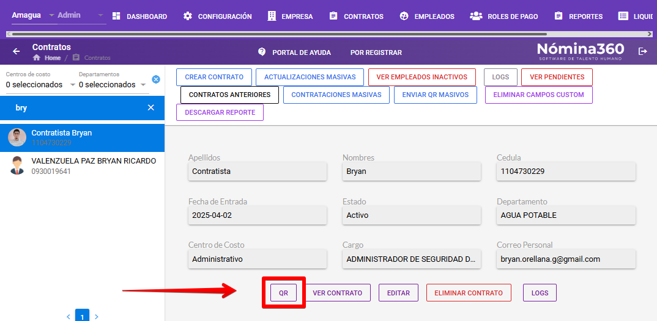Image resolution: width=657 pixels, height=321 pixels.
Task: Click the QR button
Action: pyautogui.click(x=284, y=293)
